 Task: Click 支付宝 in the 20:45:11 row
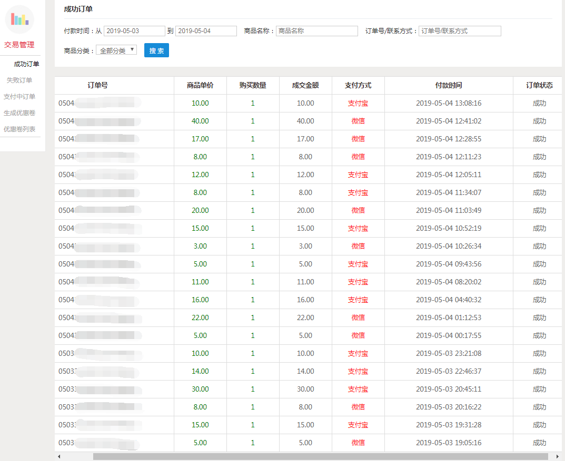(x=358, y=389)
